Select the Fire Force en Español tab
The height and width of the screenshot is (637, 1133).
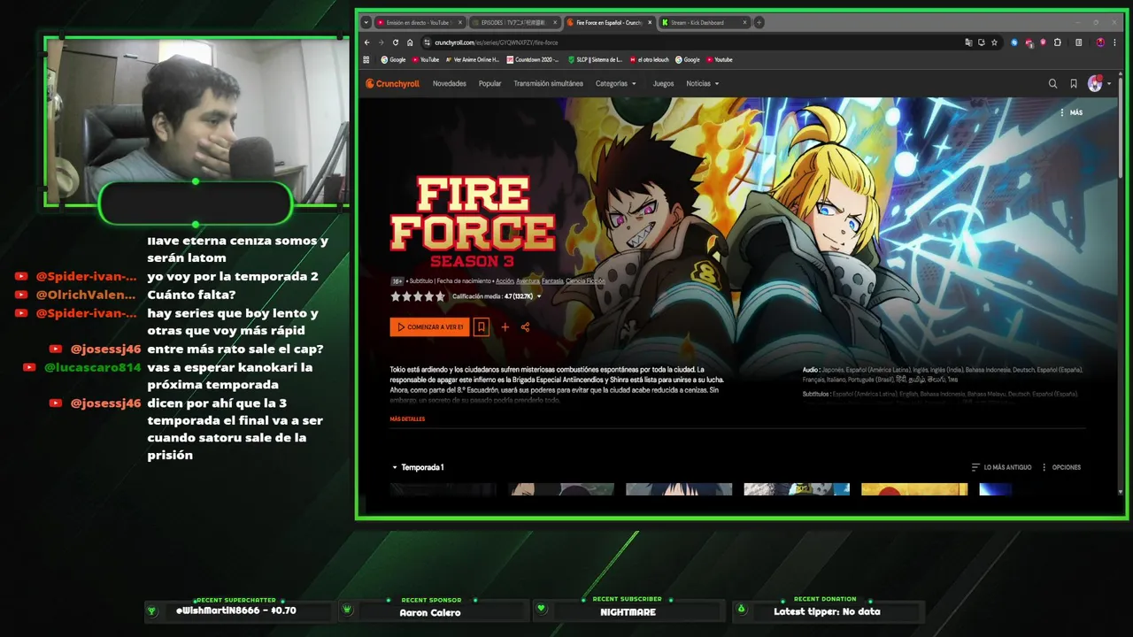pyautogui.click(x=609, y=23)
